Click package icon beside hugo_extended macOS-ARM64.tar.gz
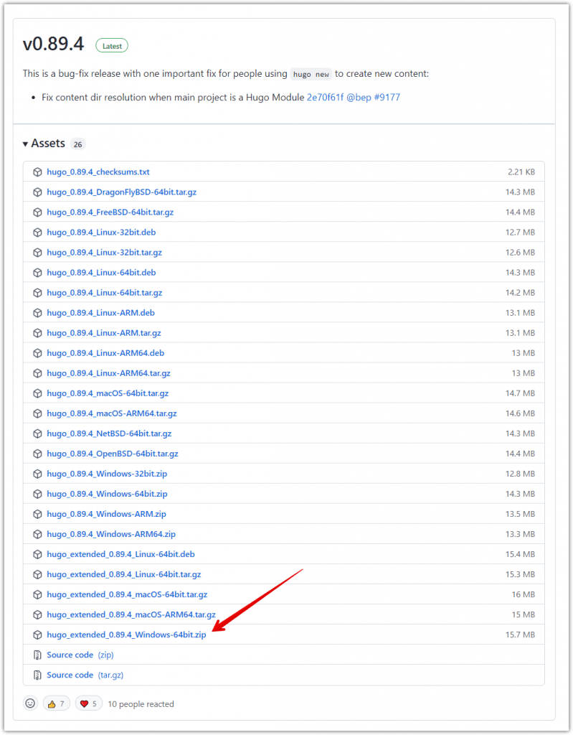573x735 pixels. [37, 615]
